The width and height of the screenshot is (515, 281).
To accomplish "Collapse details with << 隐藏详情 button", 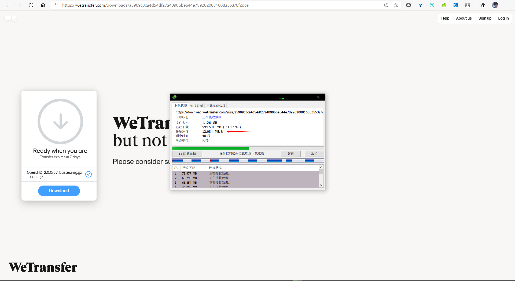I will tap(187, 154).
